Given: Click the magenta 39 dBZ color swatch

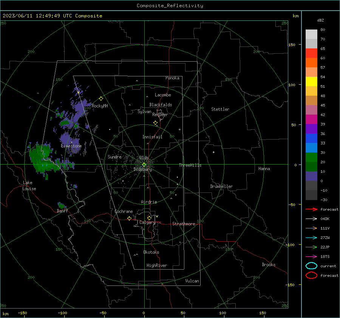Looking at the screenshot, I should tap(311, 119).
